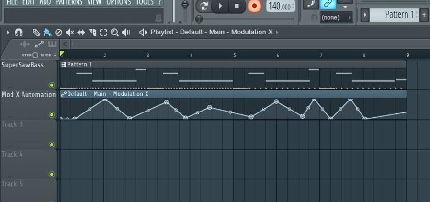This screenshot has height=202, width=430.
Task: Open the playlist options menu arrow
Action: pyautogui.click(x=8, y=32)
